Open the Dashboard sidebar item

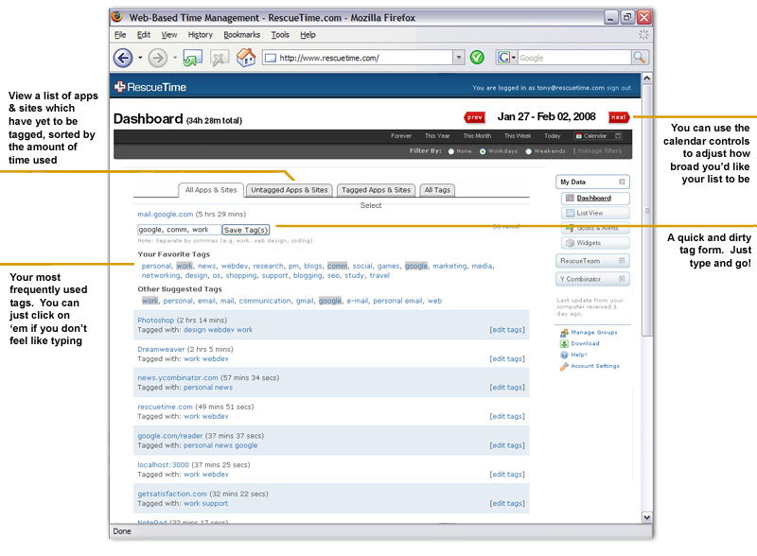click(x=595, y=198)
